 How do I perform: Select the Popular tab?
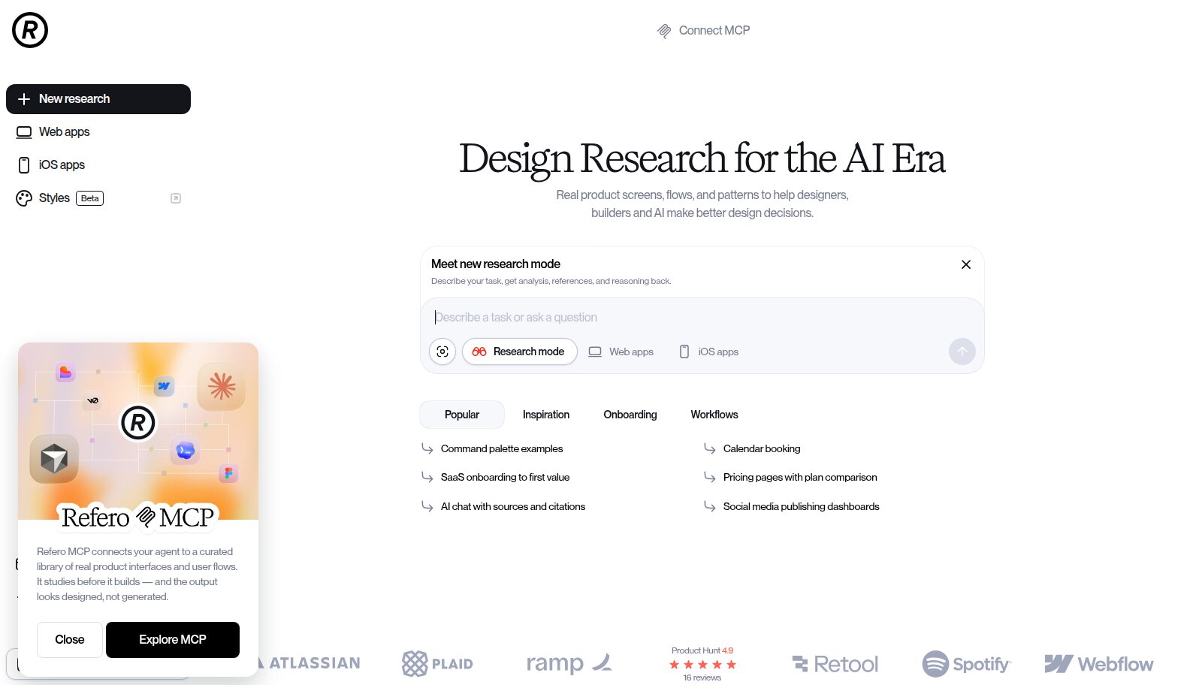click(x=462, y=415)
